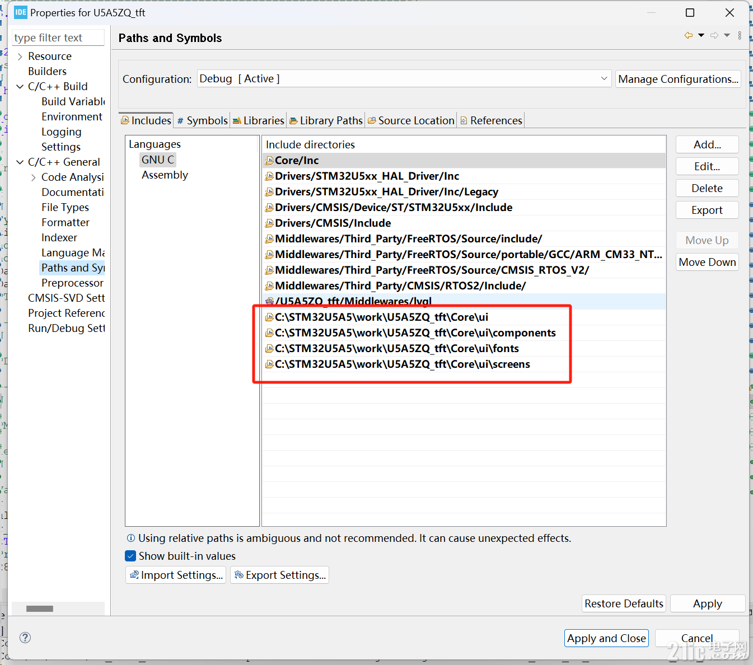Click Export Settings... button

pyautogui.click(x=279, y=575)
